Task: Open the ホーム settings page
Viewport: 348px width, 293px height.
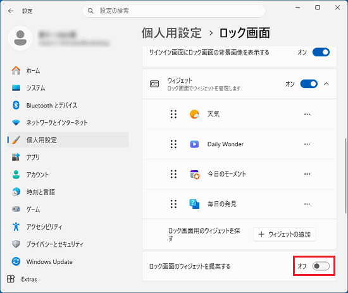Action: [68, 71]
